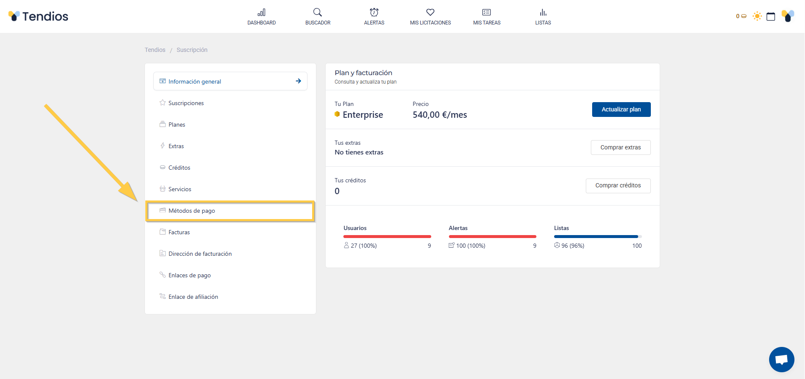Expand Información general with the arrow

[298, 81]
